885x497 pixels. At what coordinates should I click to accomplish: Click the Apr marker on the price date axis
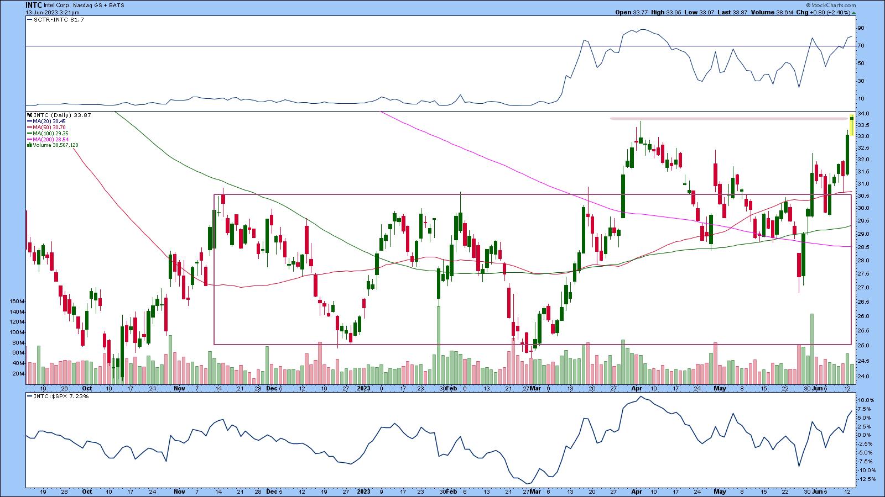tap(636, 388)
